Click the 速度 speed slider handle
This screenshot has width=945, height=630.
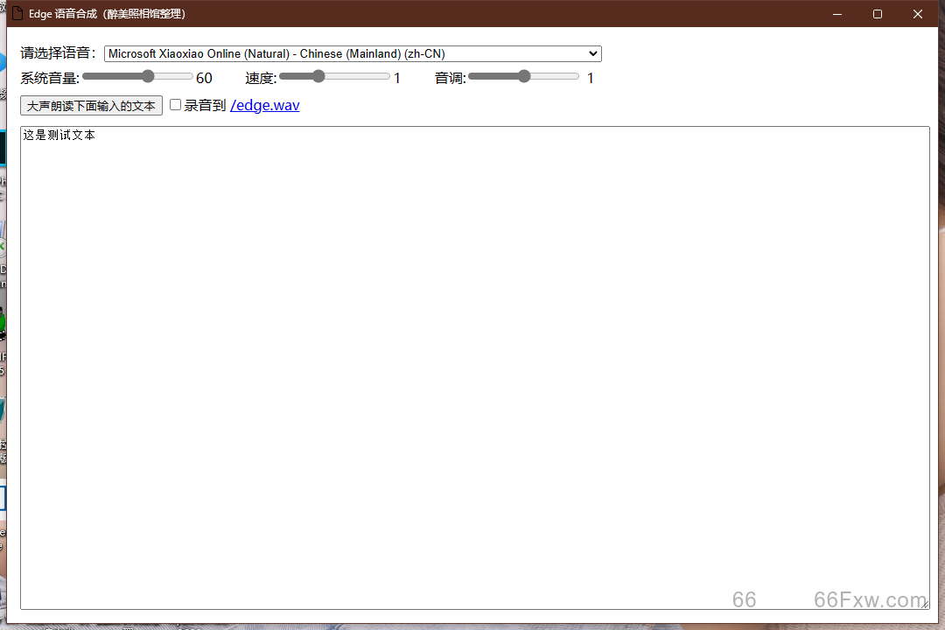click(x=318, y=76)
